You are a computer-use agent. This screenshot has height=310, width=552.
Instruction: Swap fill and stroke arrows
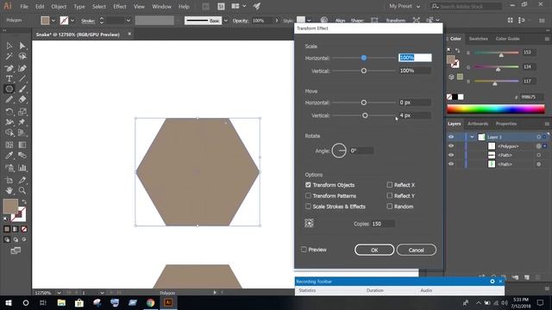pos(24,201)
